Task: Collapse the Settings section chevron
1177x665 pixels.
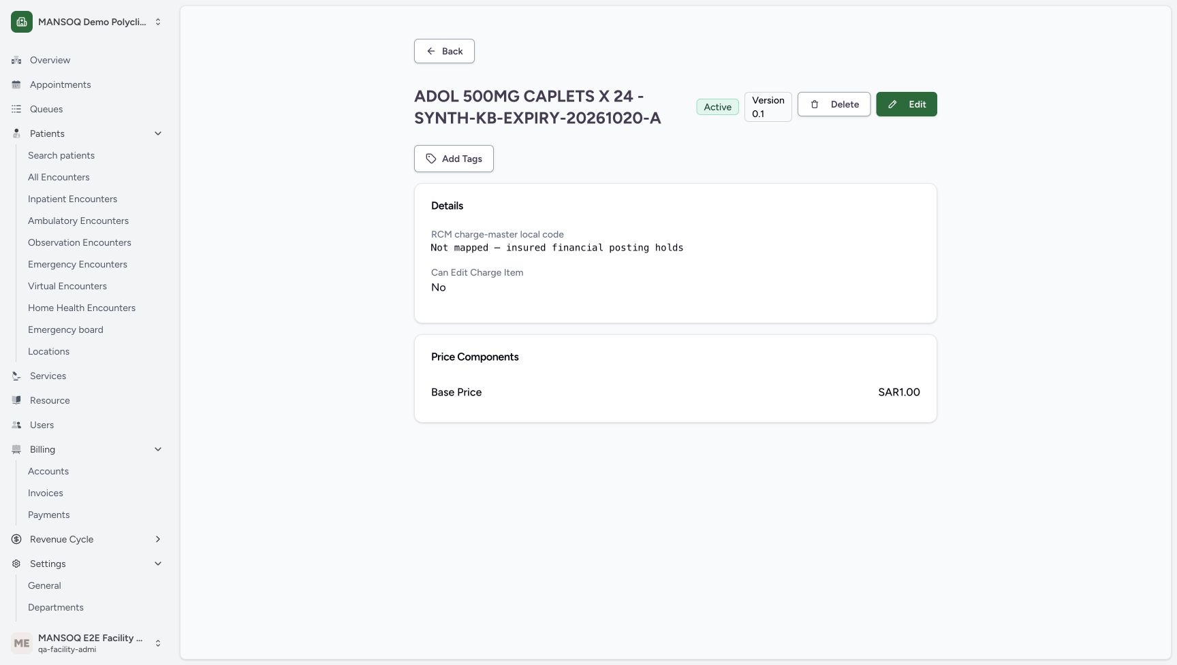Action: coord(158,564)
